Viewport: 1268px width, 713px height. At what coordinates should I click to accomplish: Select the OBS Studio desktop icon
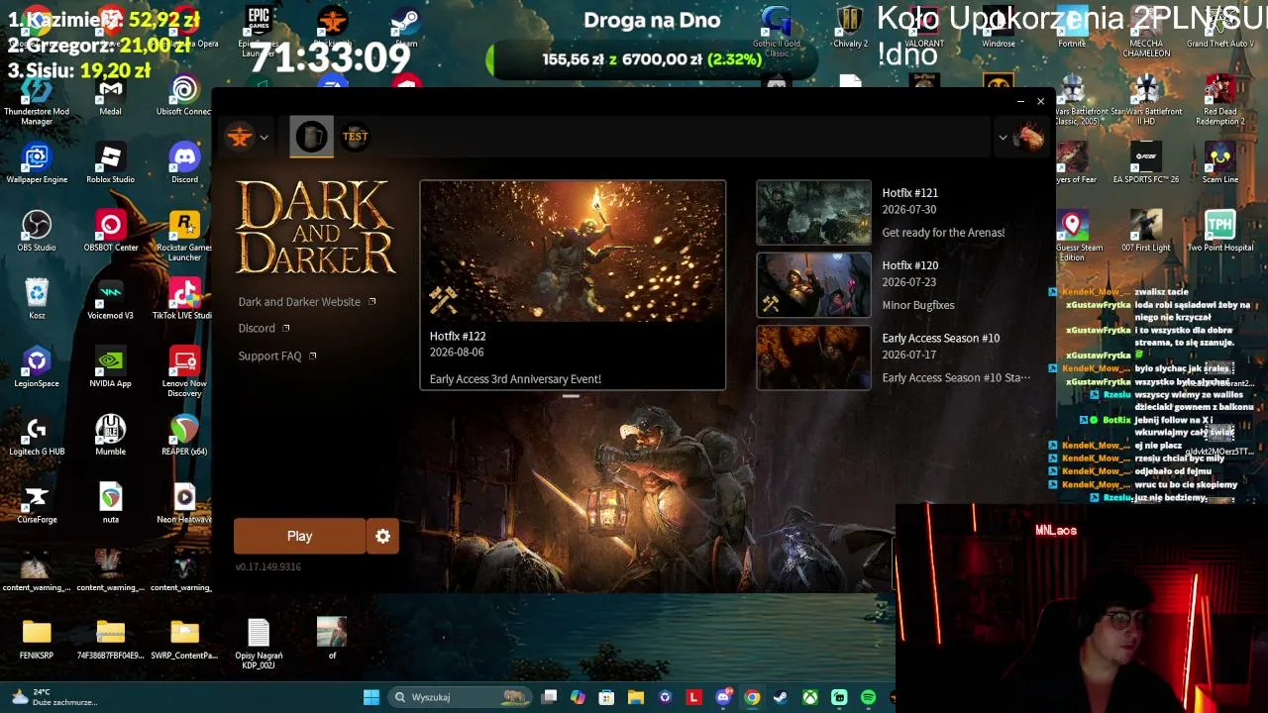[37, 231]
